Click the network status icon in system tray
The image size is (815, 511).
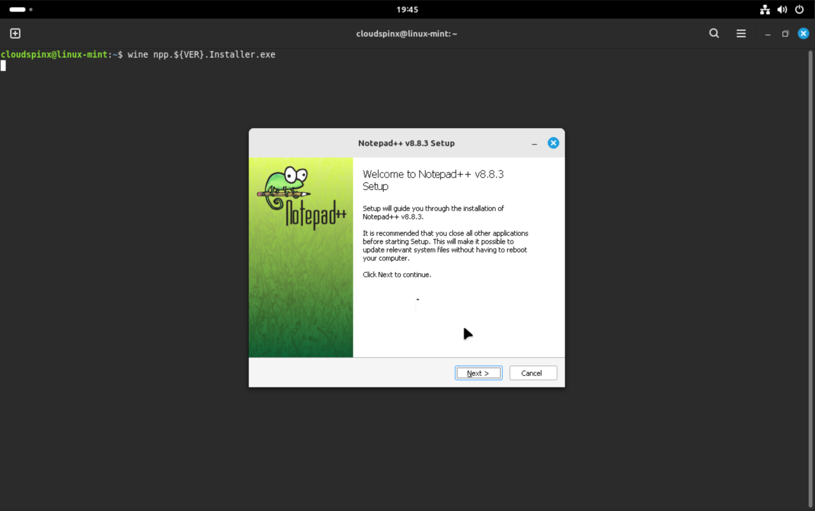coord(765,9)
